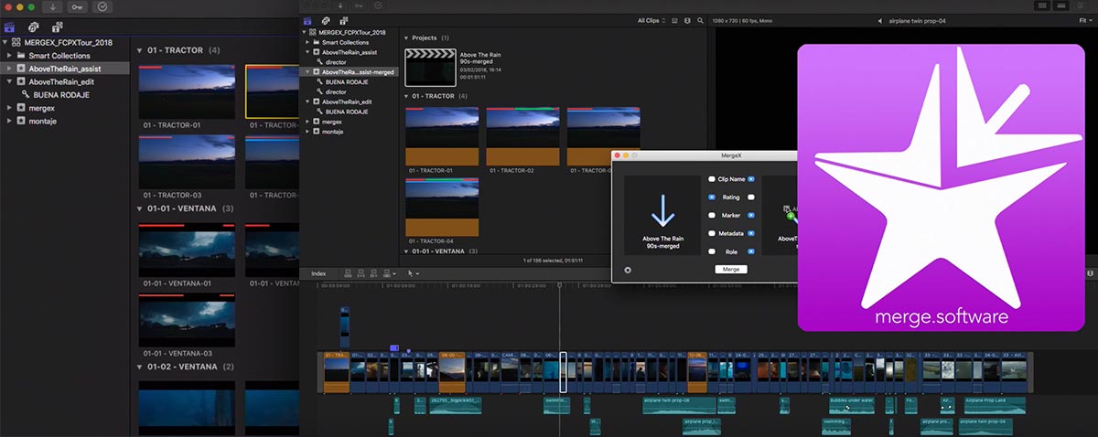1098x437 pixels.
Task: Check left Marker checkbox in MergeX
Action: [x=712, y=215]
